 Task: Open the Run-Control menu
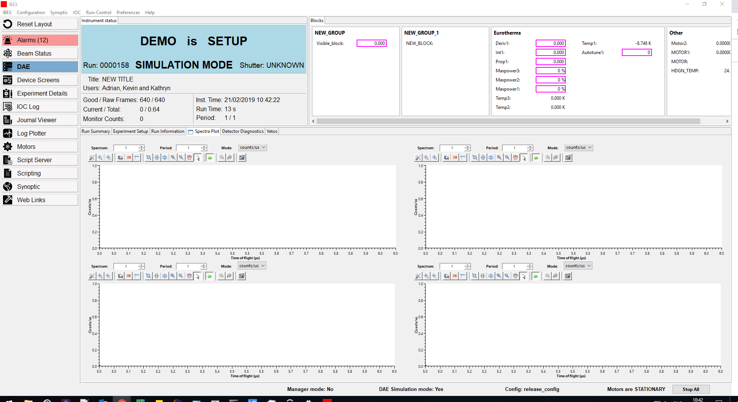click(x=98, y=12)
